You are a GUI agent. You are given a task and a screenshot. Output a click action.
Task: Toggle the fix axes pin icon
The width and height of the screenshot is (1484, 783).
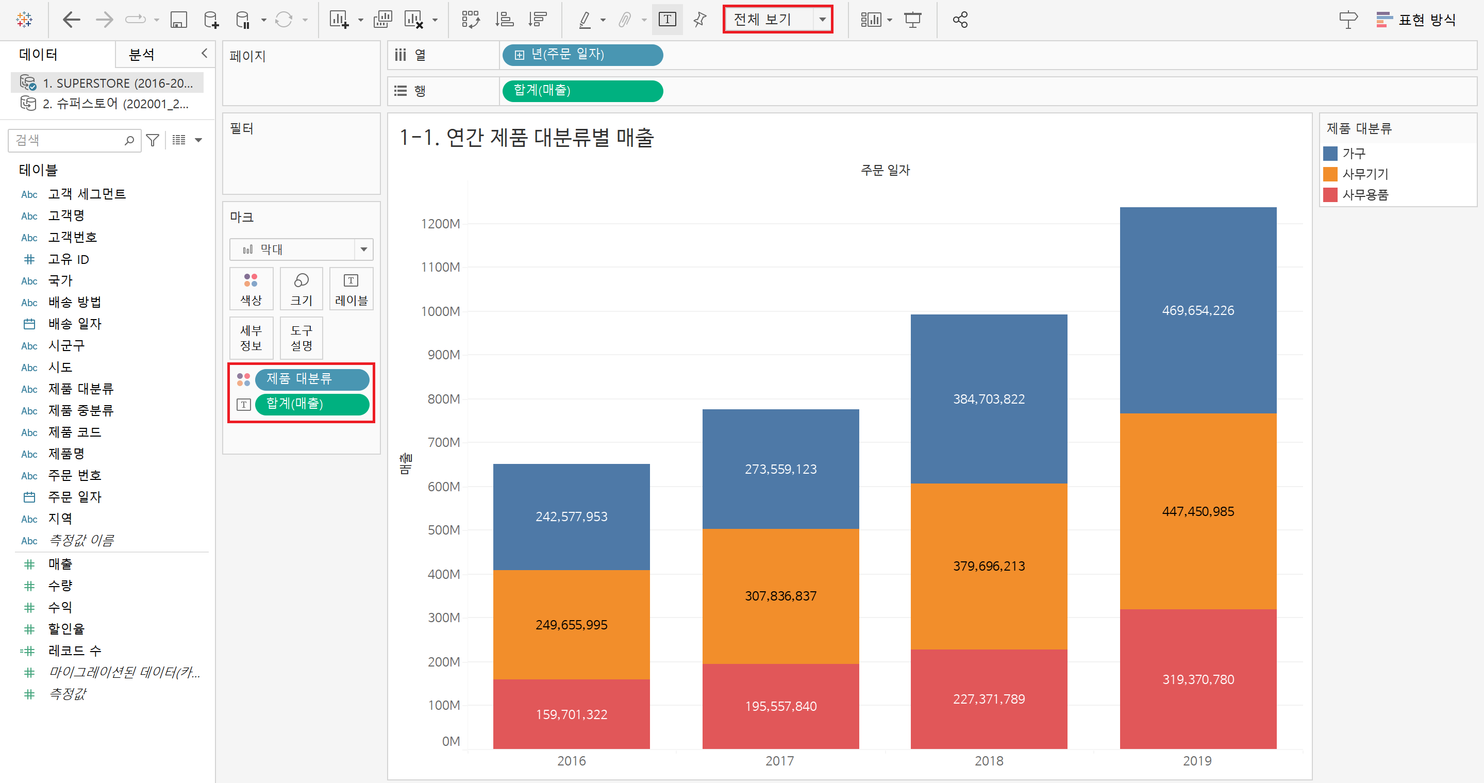click(x=700, y=20)
